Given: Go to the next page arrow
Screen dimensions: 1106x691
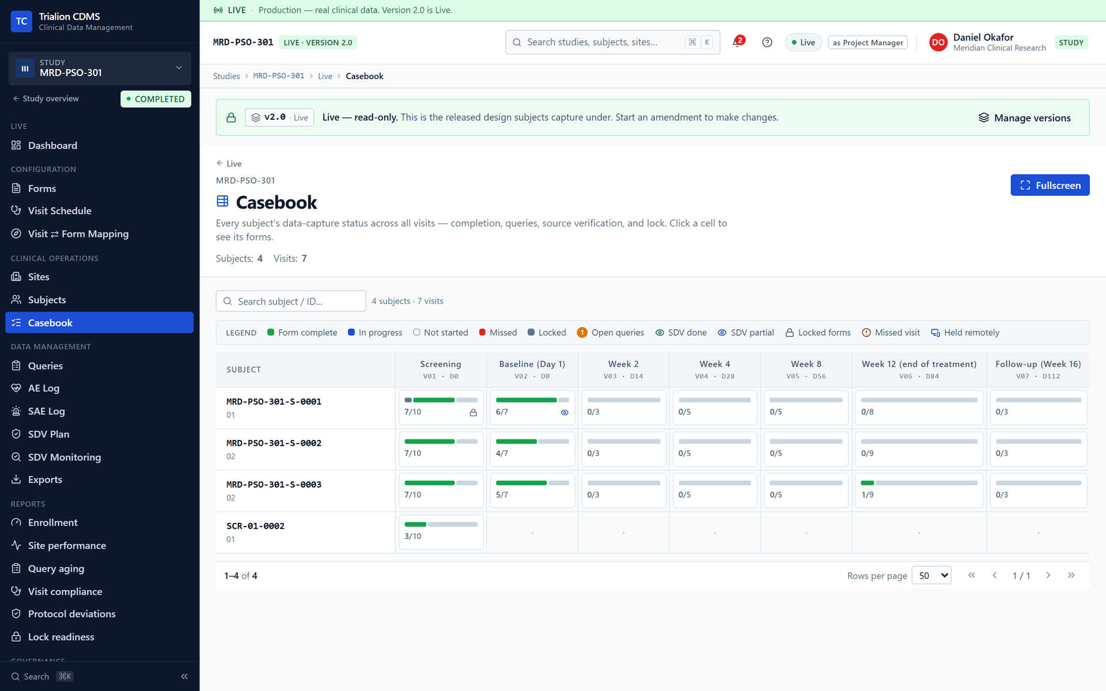Looking at the screenshot, I should 1048,575.
